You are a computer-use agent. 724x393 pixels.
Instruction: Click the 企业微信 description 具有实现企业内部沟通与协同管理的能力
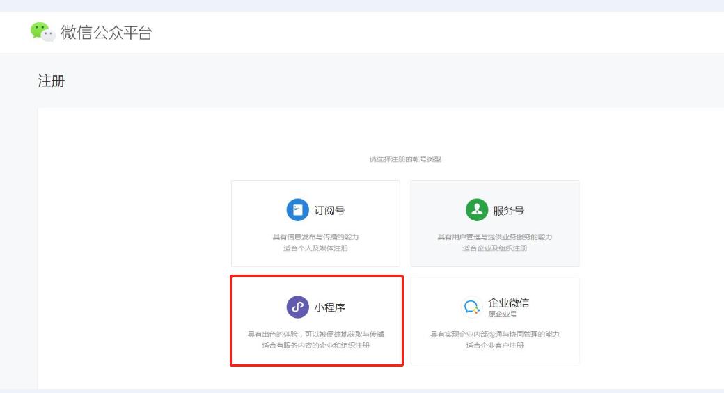(494, 335)
